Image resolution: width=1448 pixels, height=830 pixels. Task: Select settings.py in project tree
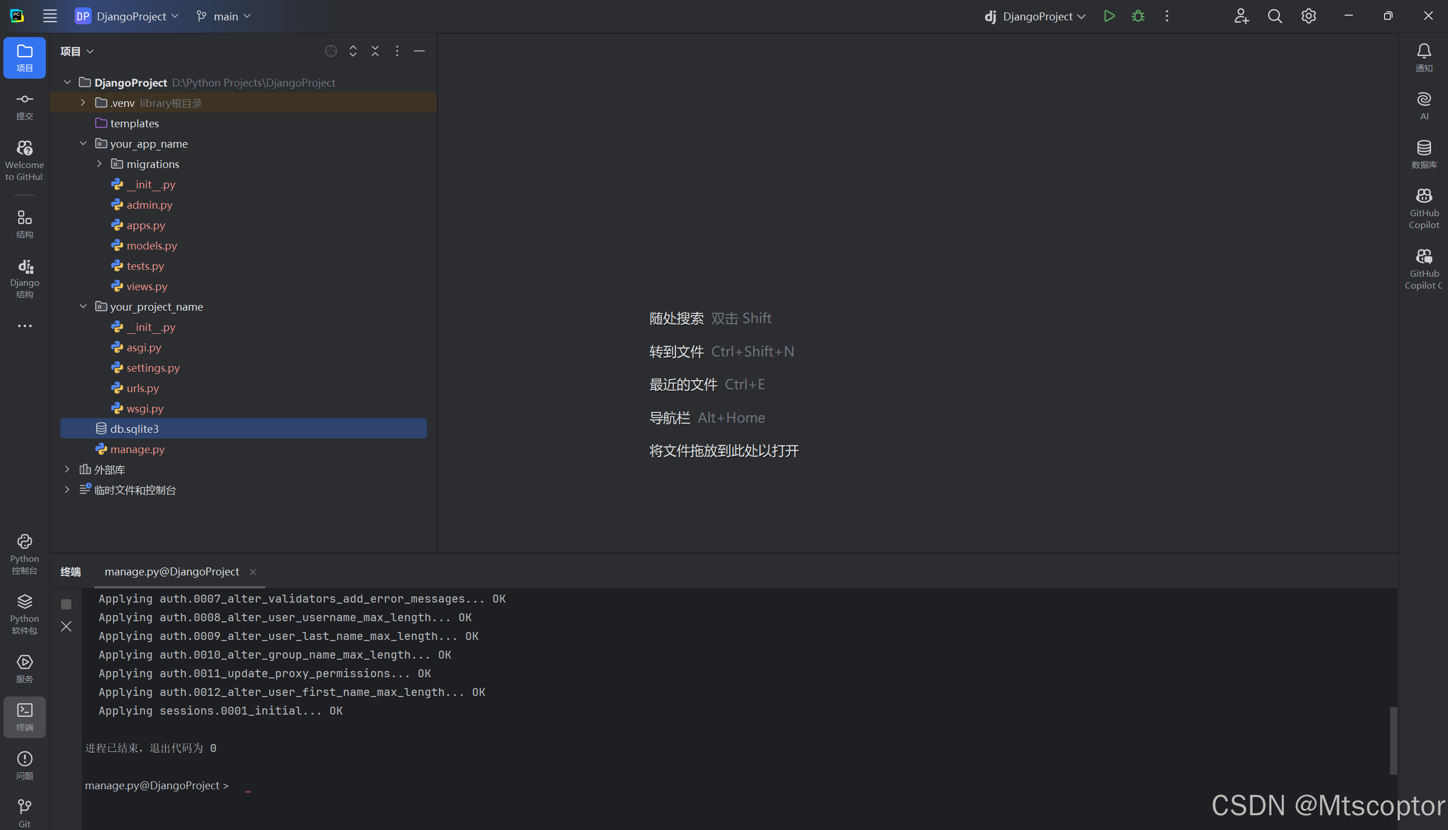153,368
